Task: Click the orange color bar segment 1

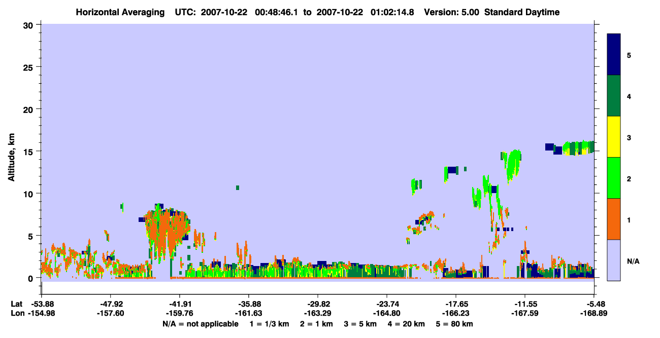Action: 614,219
